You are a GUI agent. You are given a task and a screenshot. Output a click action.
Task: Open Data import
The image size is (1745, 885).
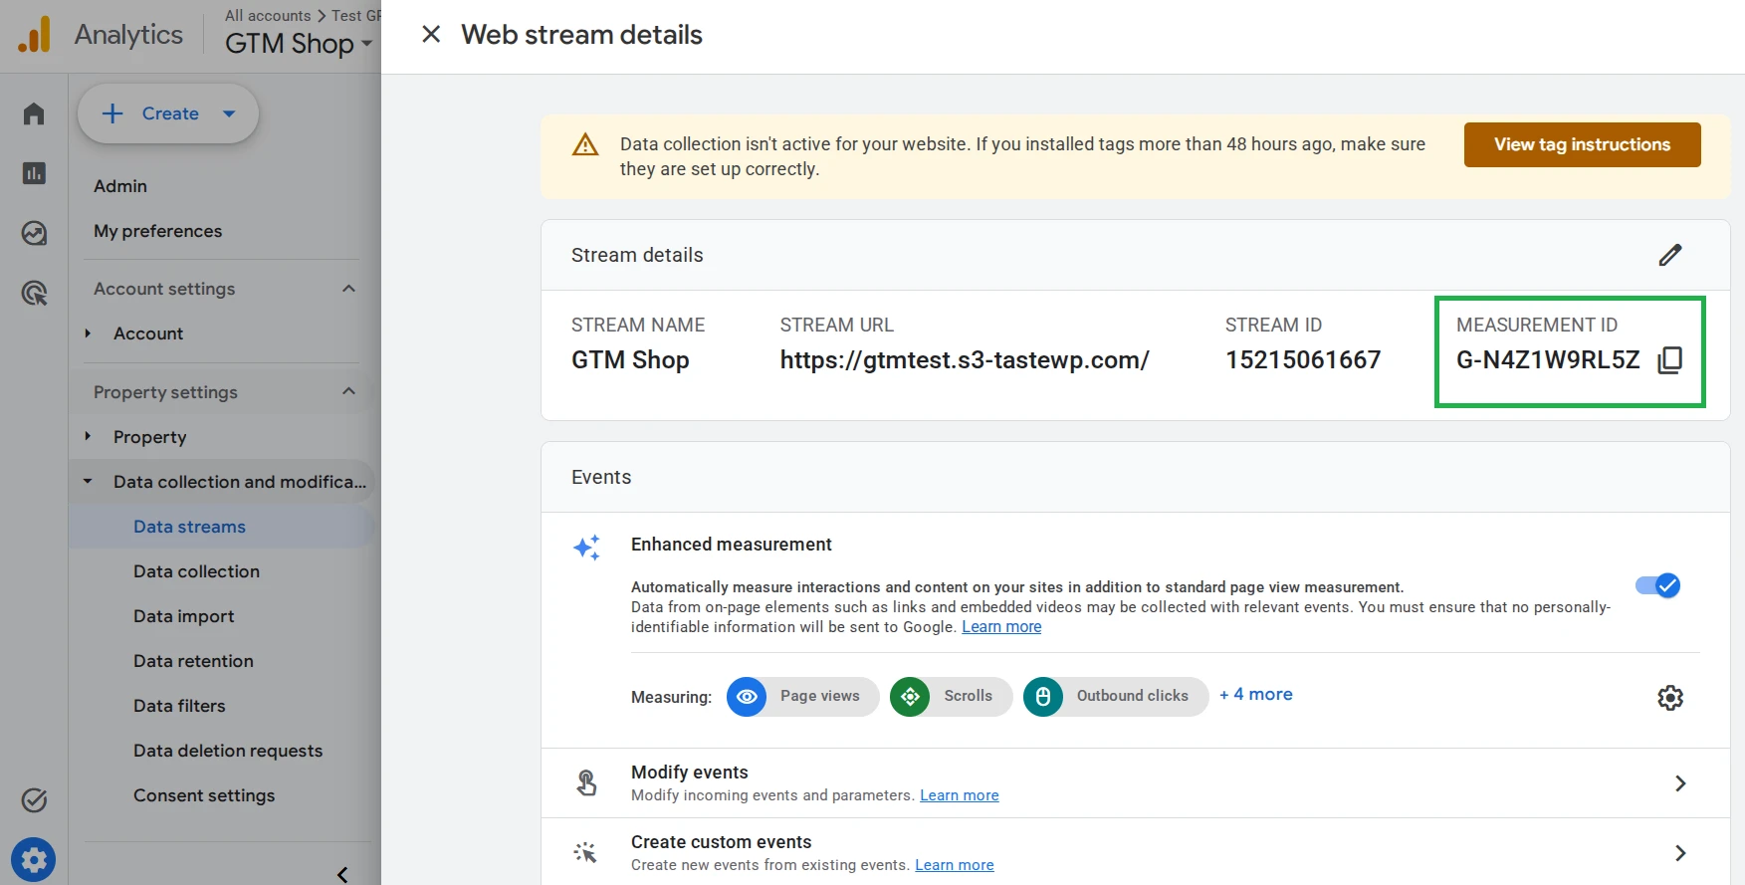pyautogui.click(x=184, y=616)
